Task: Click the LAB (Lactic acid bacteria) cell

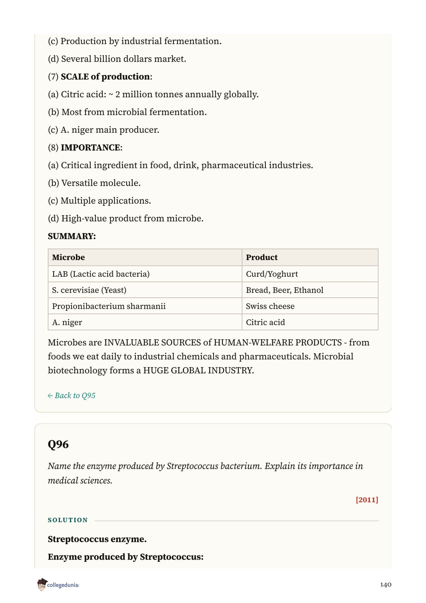Action: pos(145,274)
